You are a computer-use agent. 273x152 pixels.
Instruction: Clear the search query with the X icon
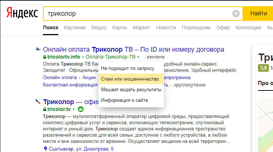[x=236, y=14]
